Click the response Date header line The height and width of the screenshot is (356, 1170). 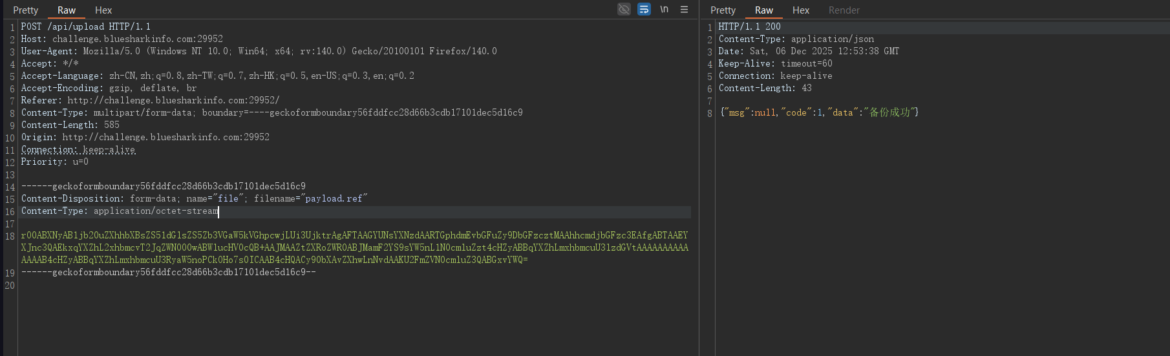coord(809,51)
